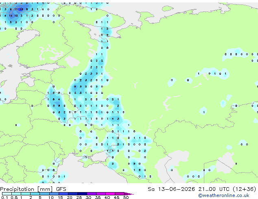Select the 2–5 mm legend color swatch
This screenshot has height=199, width=258.
pos(35,194)
